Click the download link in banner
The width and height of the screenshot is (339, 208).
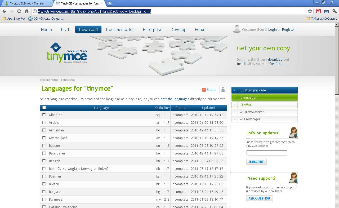tap(275, 60)
